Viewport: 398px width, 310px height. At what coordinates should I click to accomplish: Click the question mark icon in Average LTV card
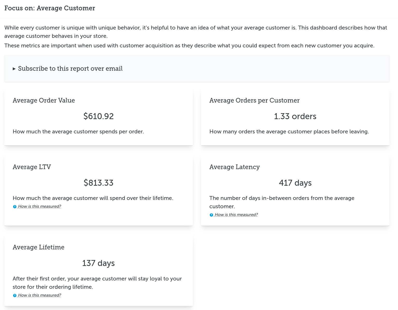(15, 207)
